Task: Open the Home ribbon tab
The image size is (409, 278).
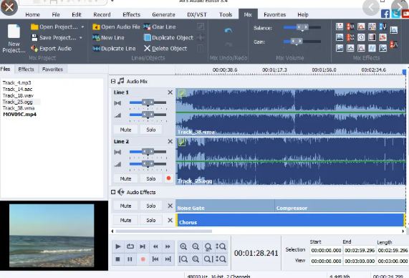Action: [x=33, y=14]
